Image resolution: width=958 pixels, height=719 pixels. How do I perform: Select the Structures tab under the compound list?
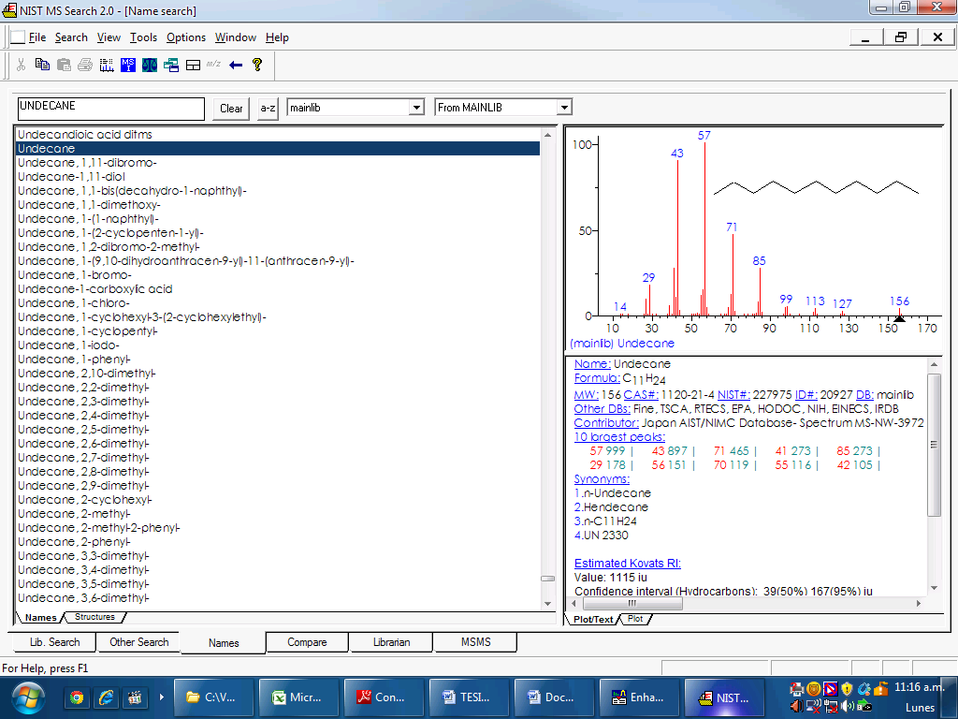[x=94, y=617]
